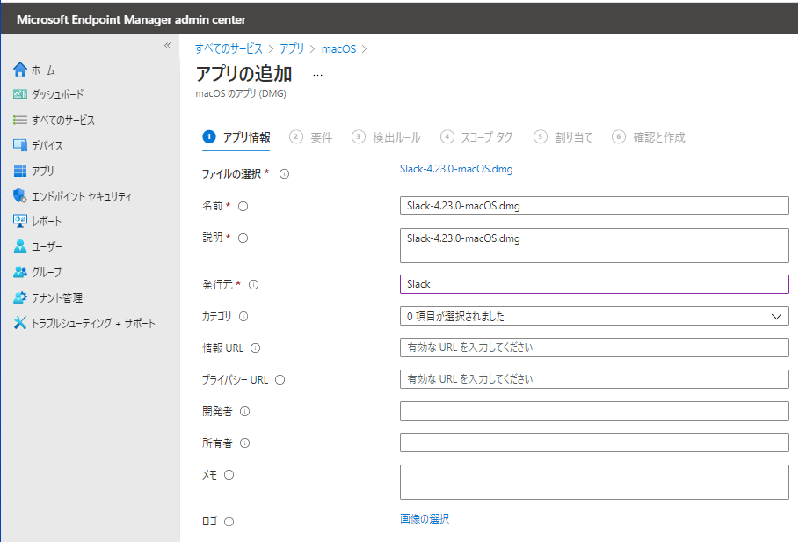Click the 画像の選択 link
Image resolution: width=799 pixels, height=542 pixels.
425,518
